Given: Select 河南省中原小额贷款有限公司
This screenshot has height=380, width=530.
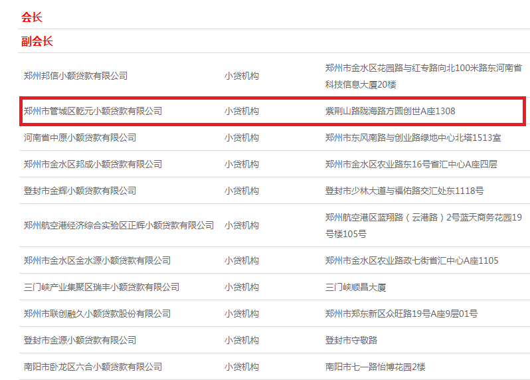Looking at the screenshot, I should 80,138.
